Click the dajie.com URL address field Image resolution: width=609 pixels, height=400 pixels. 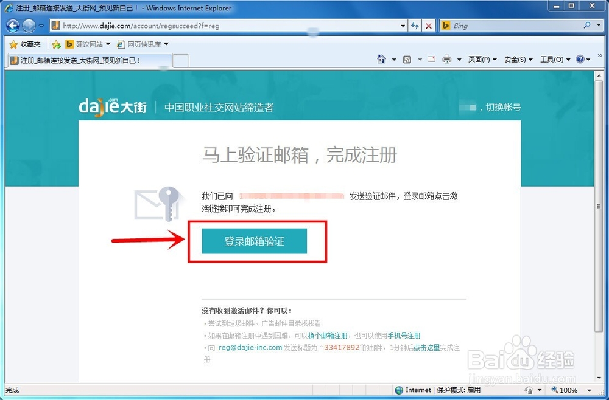click(229, 26)
